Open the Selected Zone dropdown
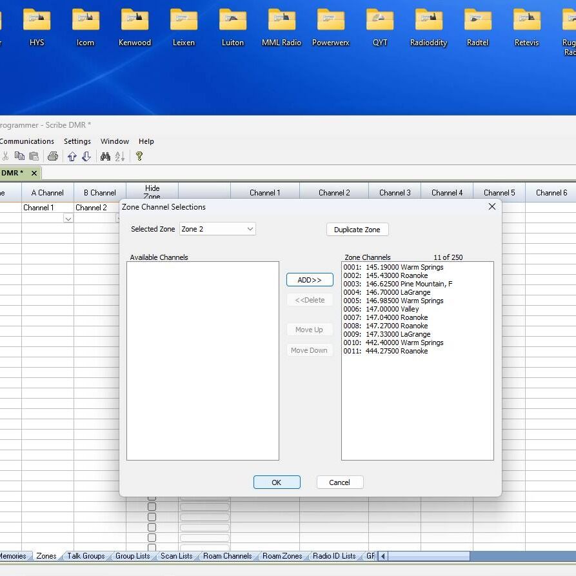Viewport: 576px width, 576px height. tap(217, 229)
